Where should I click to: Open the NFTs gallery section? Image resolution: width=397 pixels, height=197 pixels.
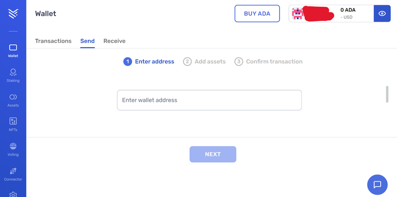[13, 124]
